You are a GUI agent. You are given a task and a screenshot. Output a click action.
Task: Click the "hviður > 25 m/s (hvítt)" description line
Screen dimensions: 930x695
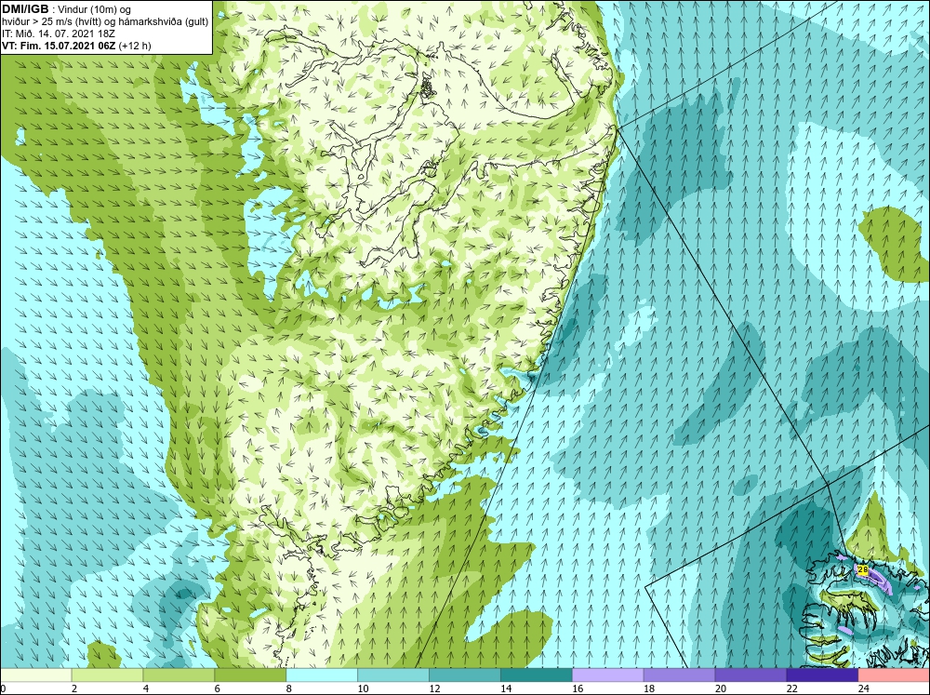click(105, 21)
